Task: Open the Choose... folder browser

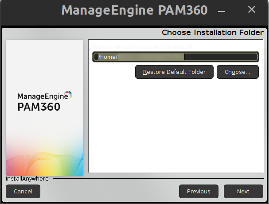Action: pyautogui.click(x=238, y=72)
